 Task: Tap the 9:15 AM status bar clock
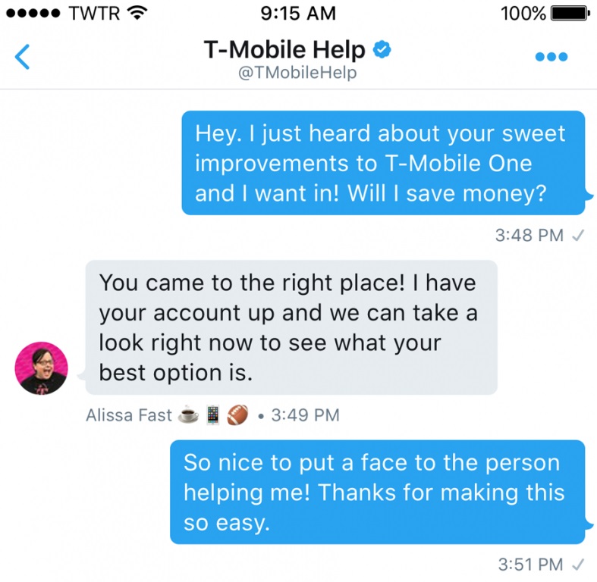(x=298, y=14)
